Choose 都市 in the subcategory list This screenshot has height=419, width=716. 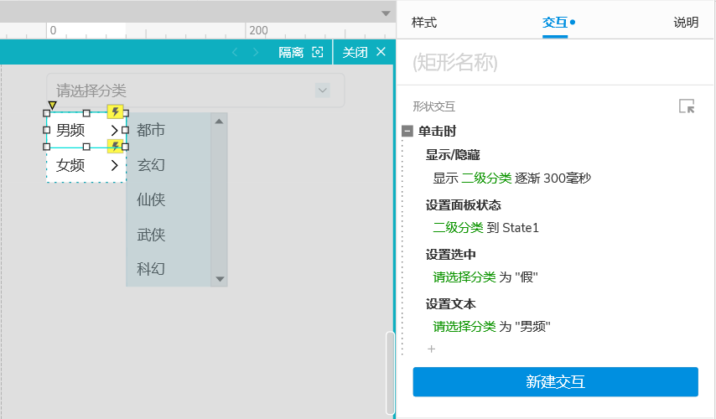tap(151, 130)
